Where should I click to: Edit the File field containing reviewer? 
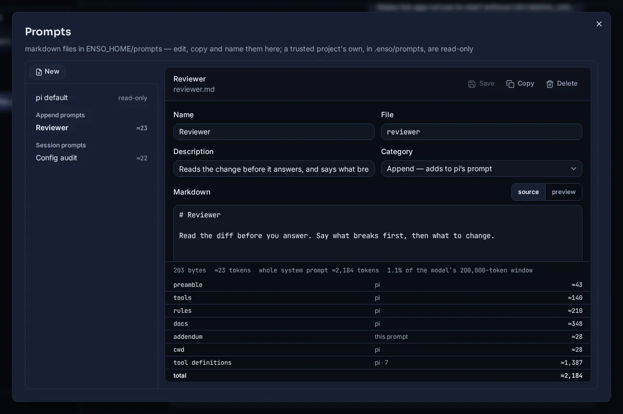pos(482,132)
